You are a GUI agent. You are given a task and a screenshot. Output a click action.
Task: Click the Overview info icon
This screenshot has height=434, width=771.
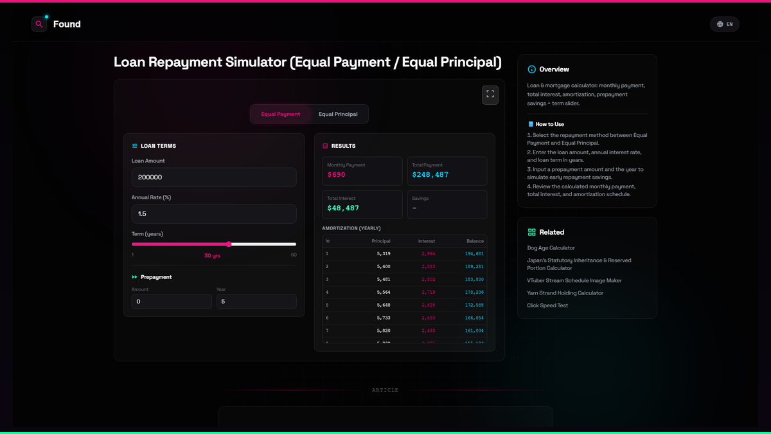click(531, 69)
